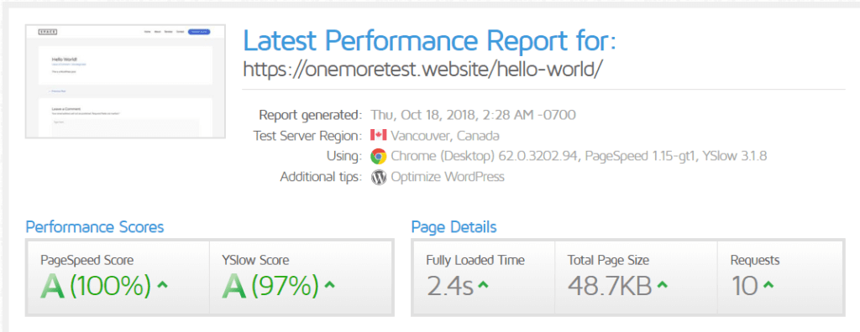Image resolution: width=860 pixels, height=332 pixels.
Task: Click the Page Details heading
Action: [x=454, y=227]
